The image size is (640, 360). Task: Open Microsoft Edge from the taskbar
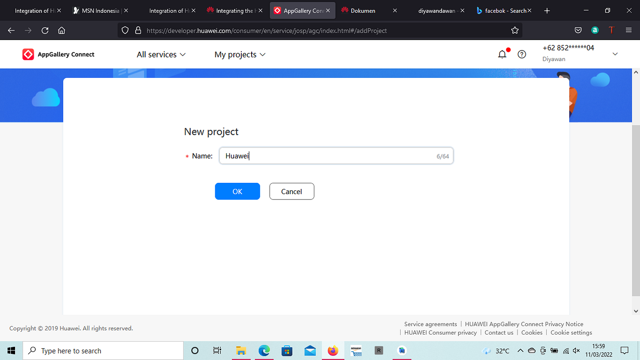(264, 351)
